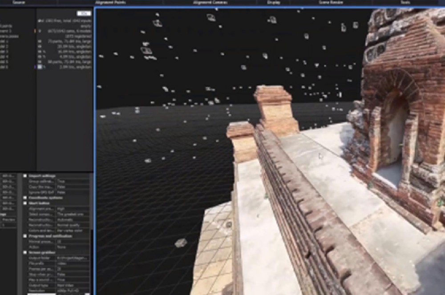This screenshot has height=295, width=445.
Task: Open the Alignment preset dropdown showing High
Action: [73, 208]
